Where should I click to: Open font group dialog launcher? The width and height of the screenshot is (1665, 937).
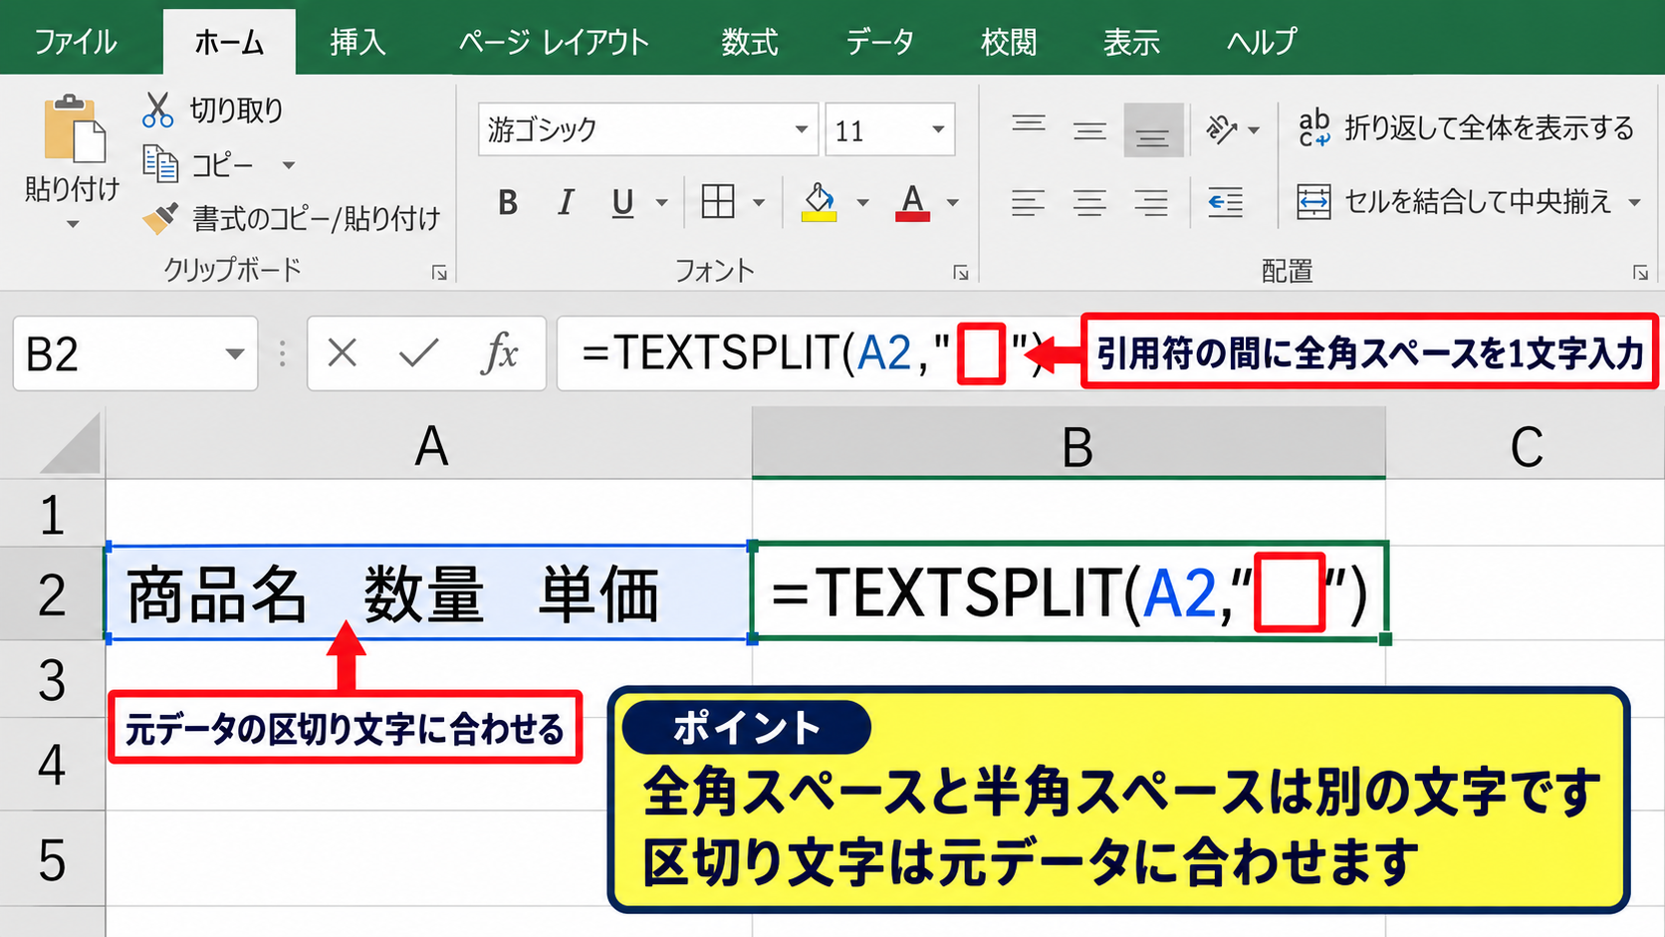961,273
